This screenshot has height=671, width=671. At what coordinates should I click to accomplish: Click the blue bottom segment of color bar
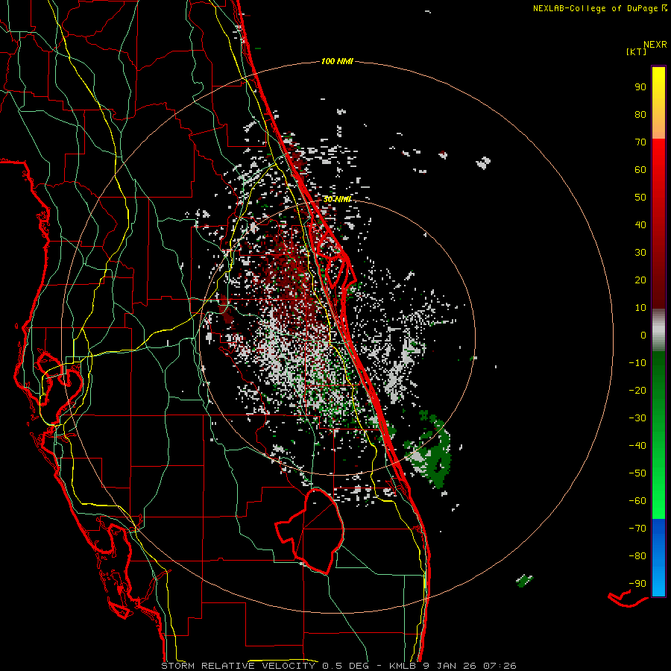coord(658,558)
